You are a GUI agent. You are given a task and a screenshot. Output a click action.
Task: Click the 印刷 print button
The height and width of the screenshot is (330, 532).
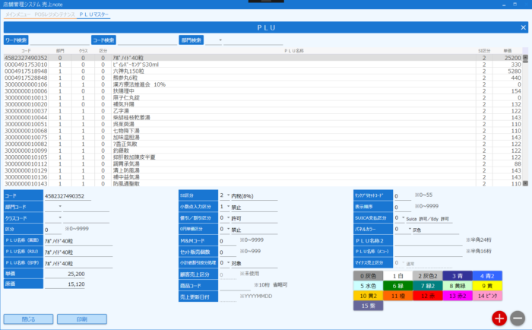pos(82,319)
